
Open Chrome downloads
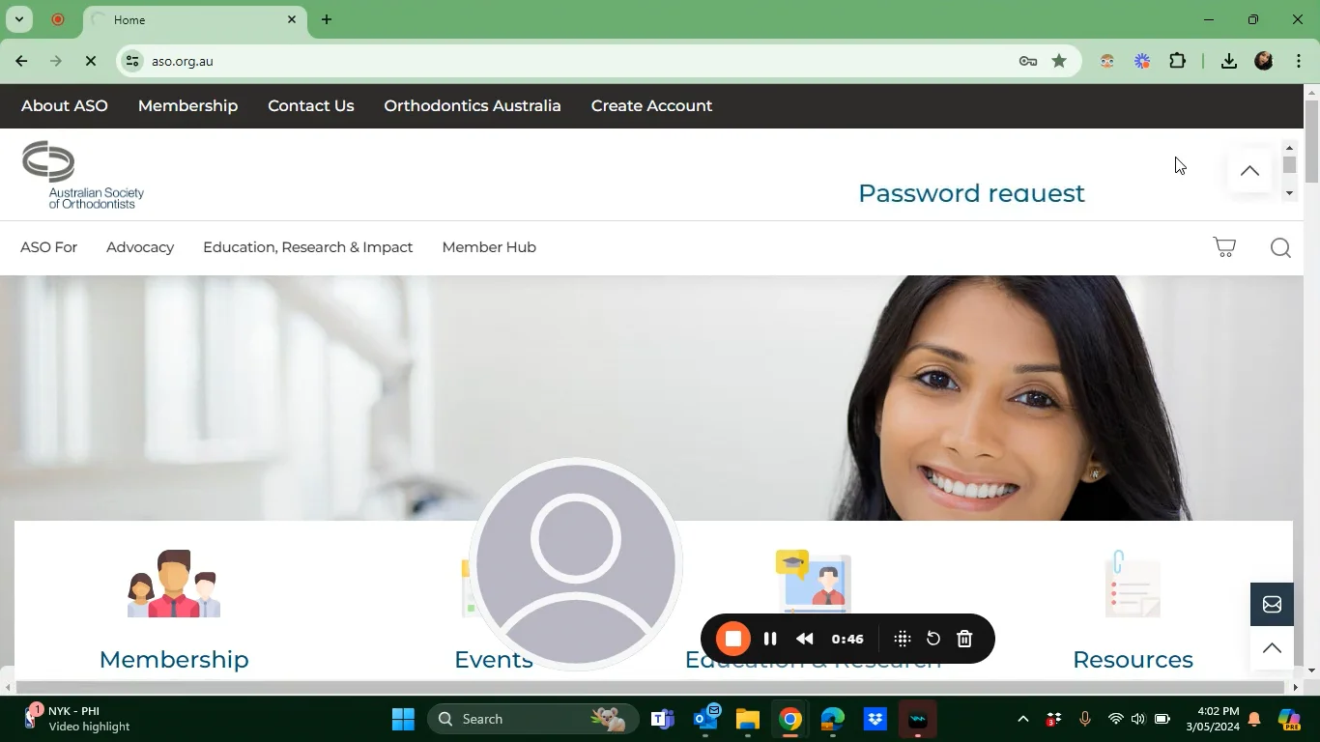tap(1229, 61)
